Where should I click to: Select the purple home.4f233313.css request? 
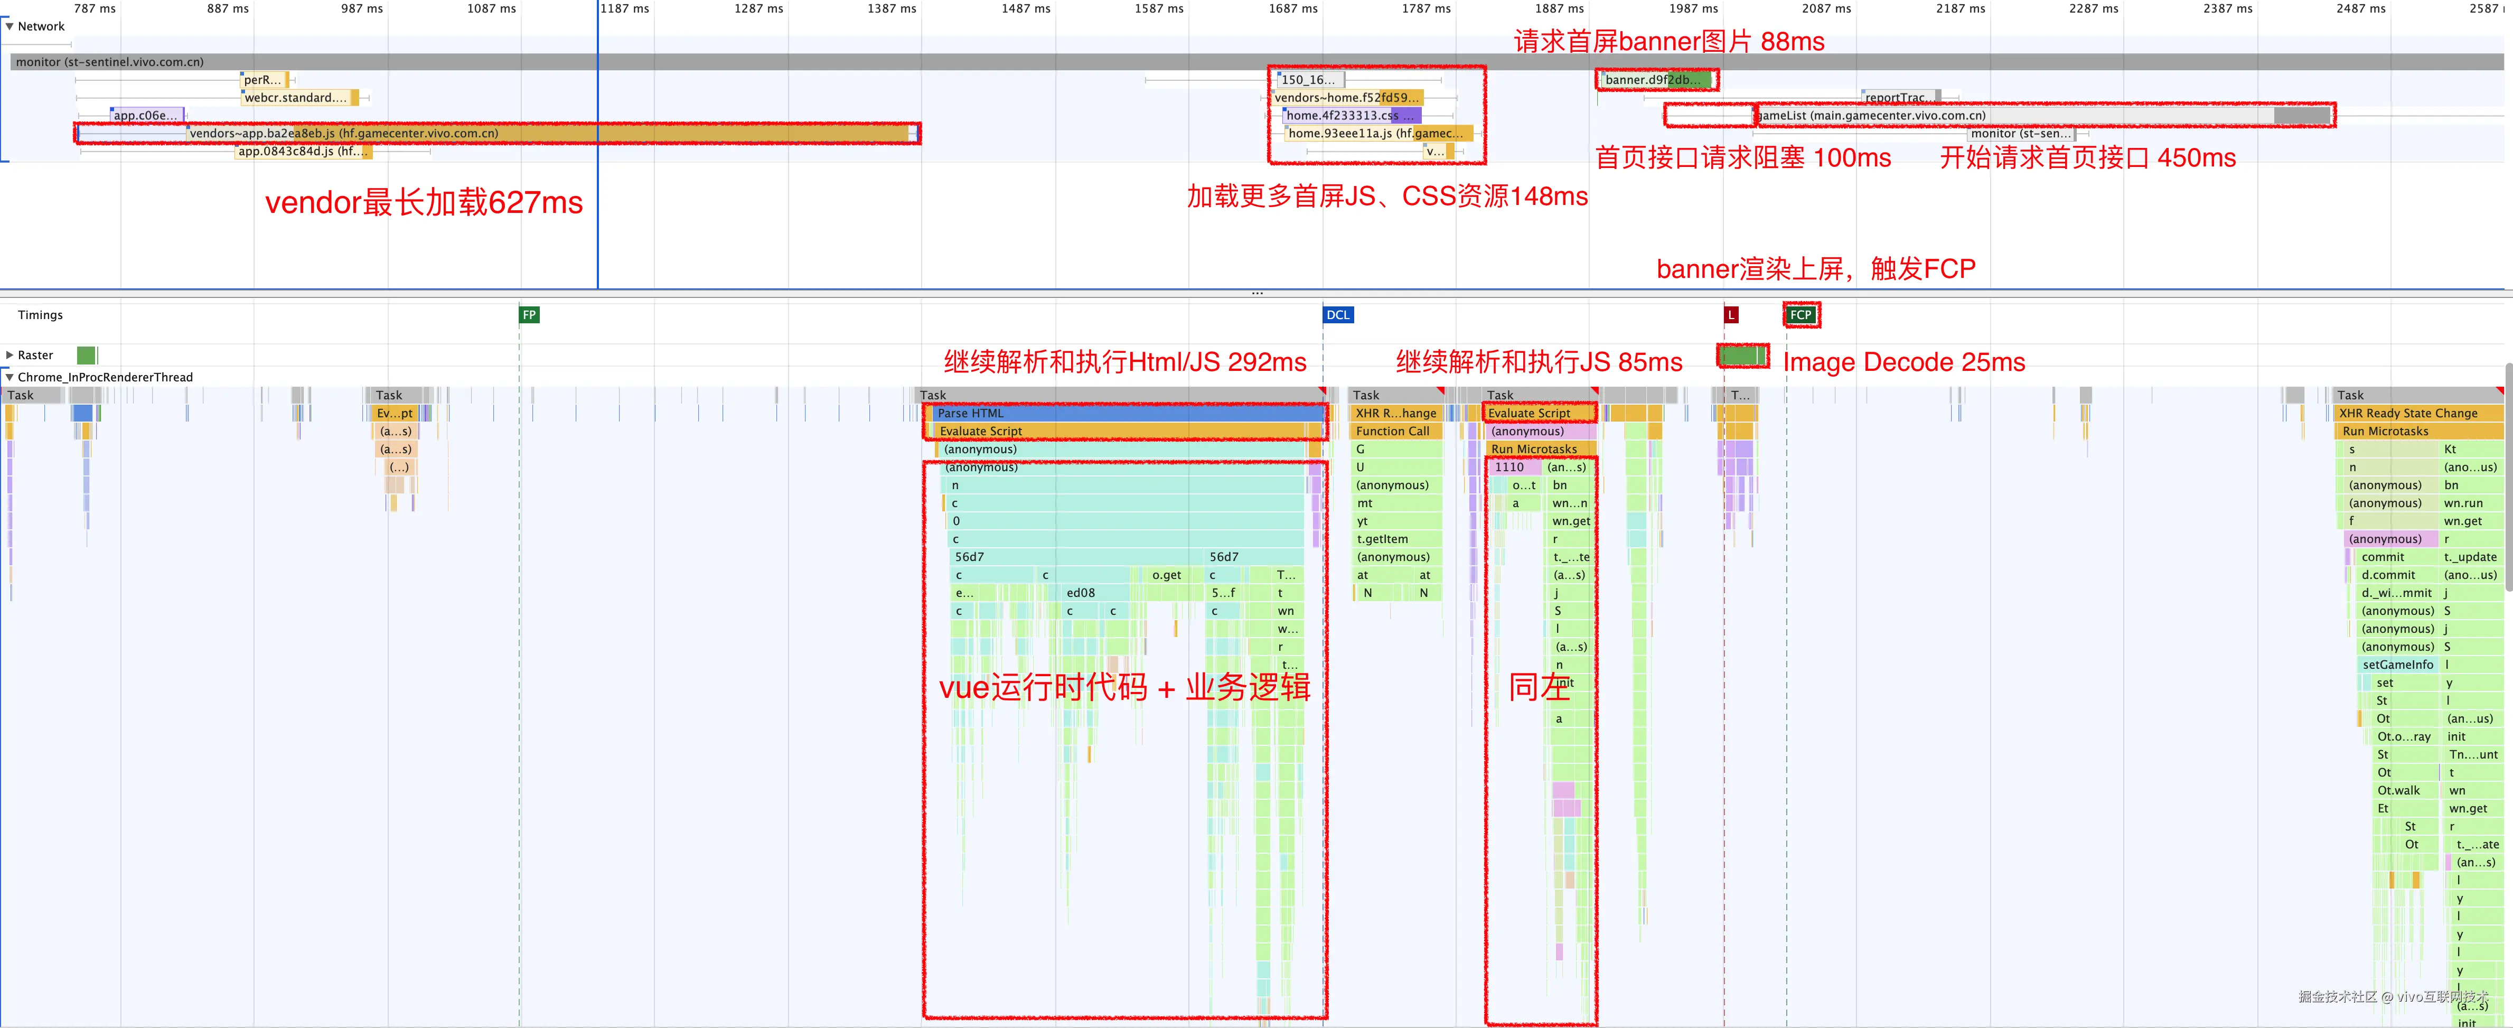click(x=1336, y=115)
